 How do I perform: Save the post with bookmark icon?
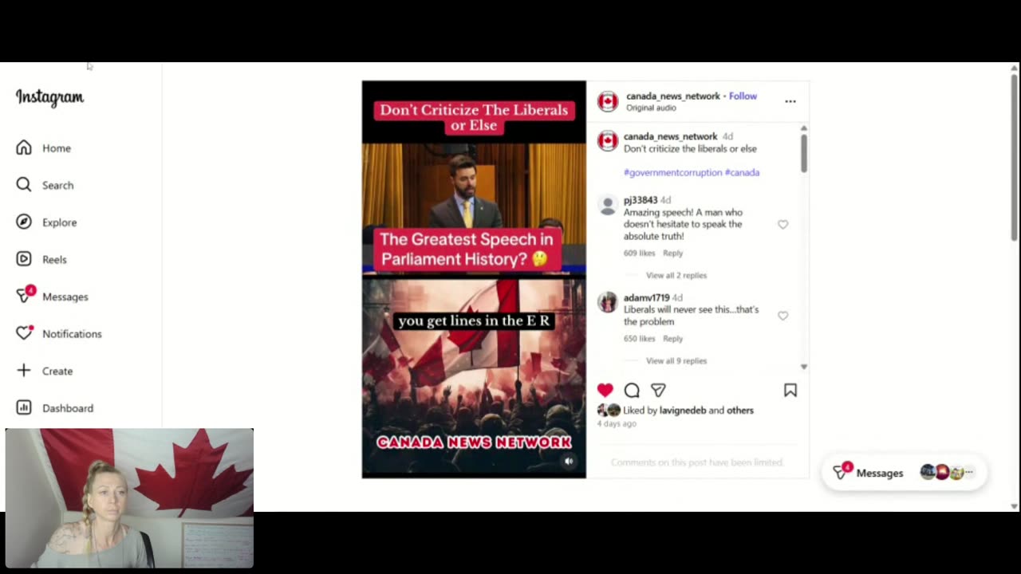(790, 390)
